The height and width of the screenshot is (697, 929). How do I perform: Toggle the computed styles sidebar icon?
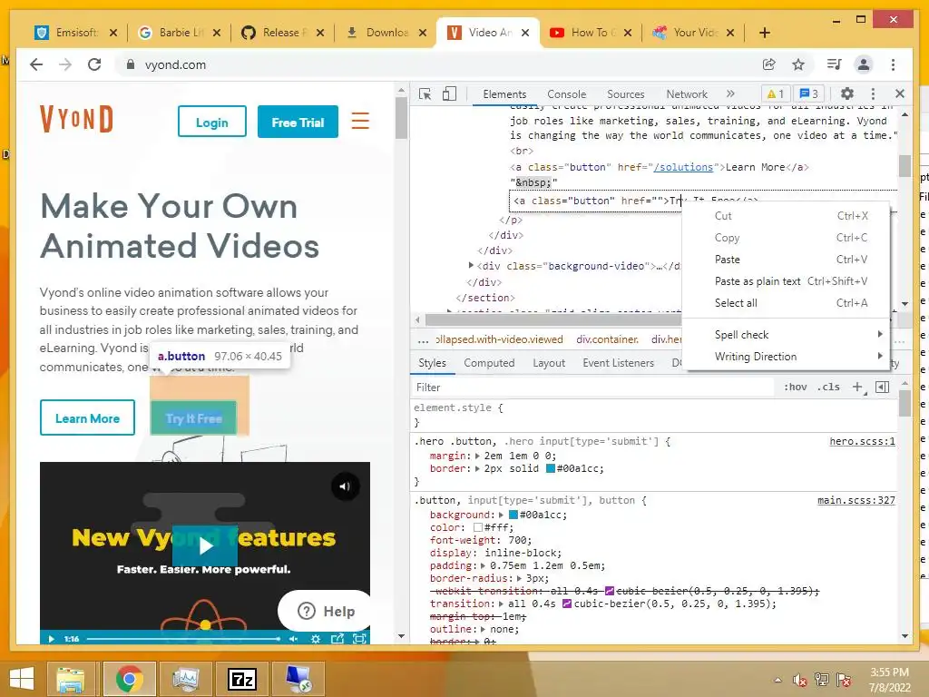882,387
